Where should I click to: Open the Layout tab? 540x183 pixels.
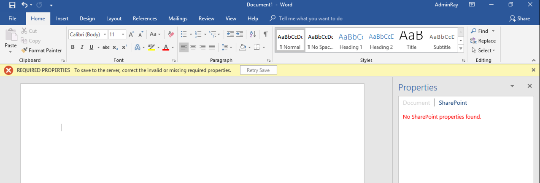[x=114, y=19]
